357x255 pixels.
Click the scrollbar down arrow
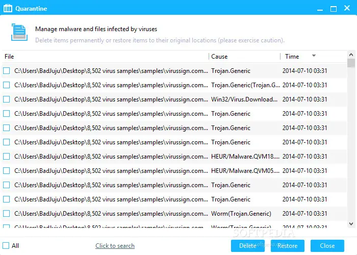351,224
